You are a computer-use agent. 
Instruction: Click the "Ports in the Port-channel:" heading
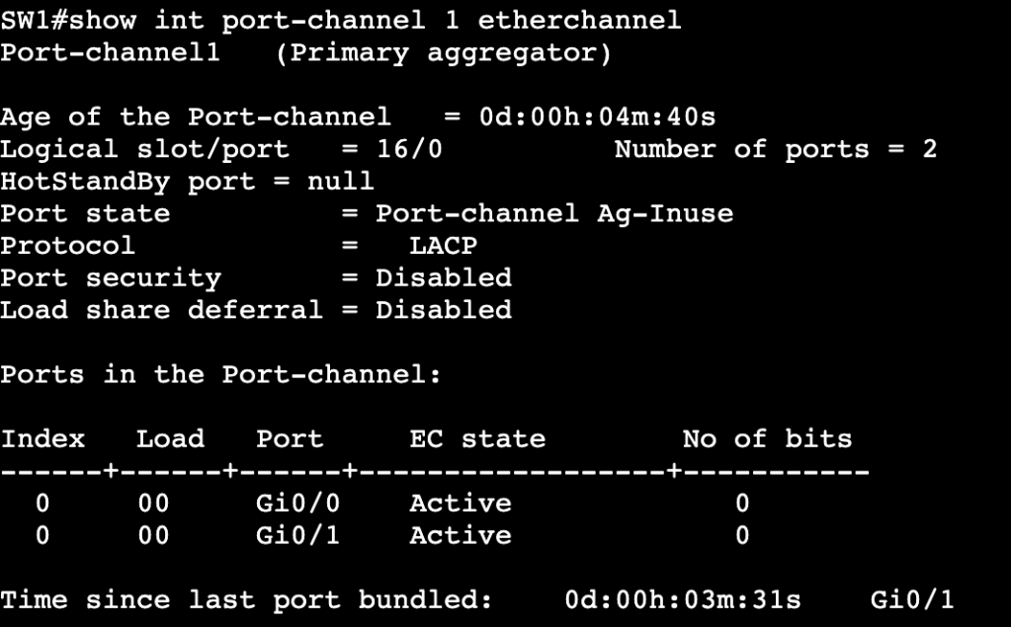click(x=219, y=375)
